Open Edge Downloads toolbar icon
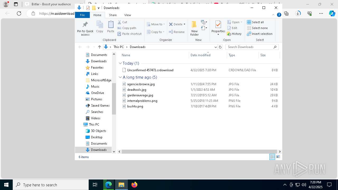 pos(298,13)
